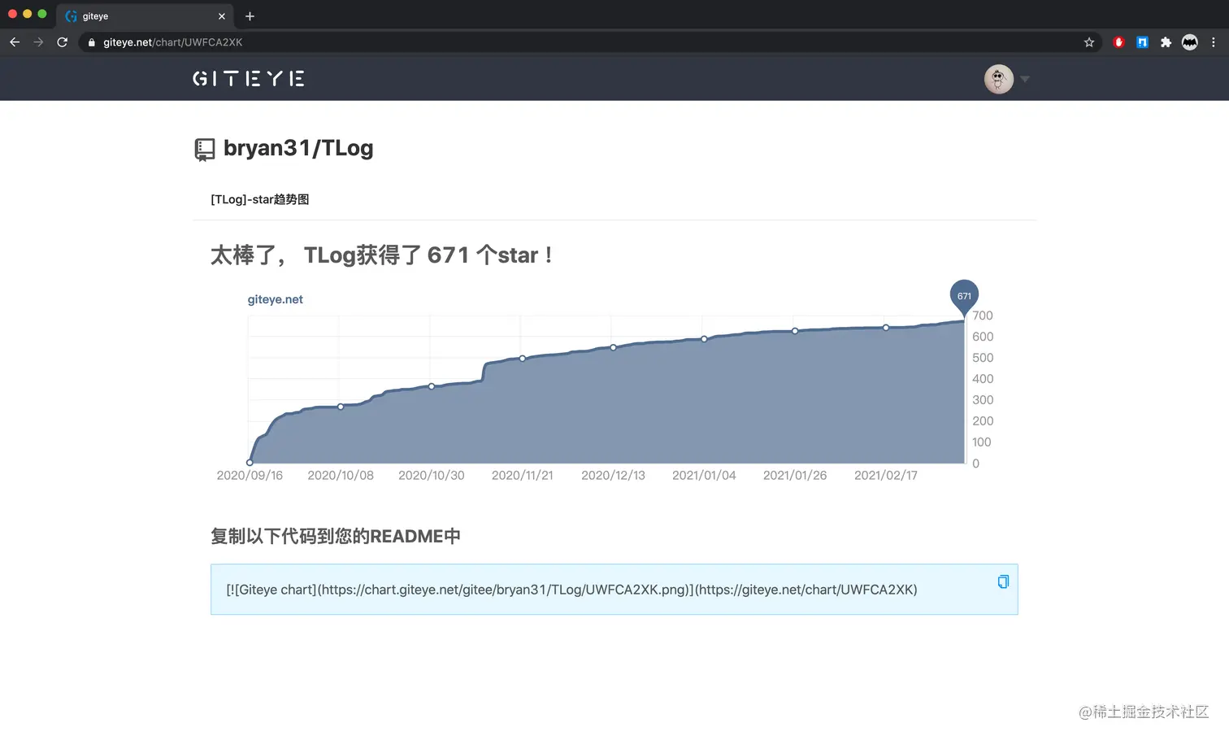The image size is (1229, 740).
Task: Click the address bar URL giteye.net/chart/UWFCA2XK
Action: tap(172, 42)
